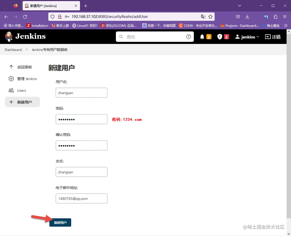291x236 pixels.
Task: Click the 全名 full name field
Action: click(82, 172)
